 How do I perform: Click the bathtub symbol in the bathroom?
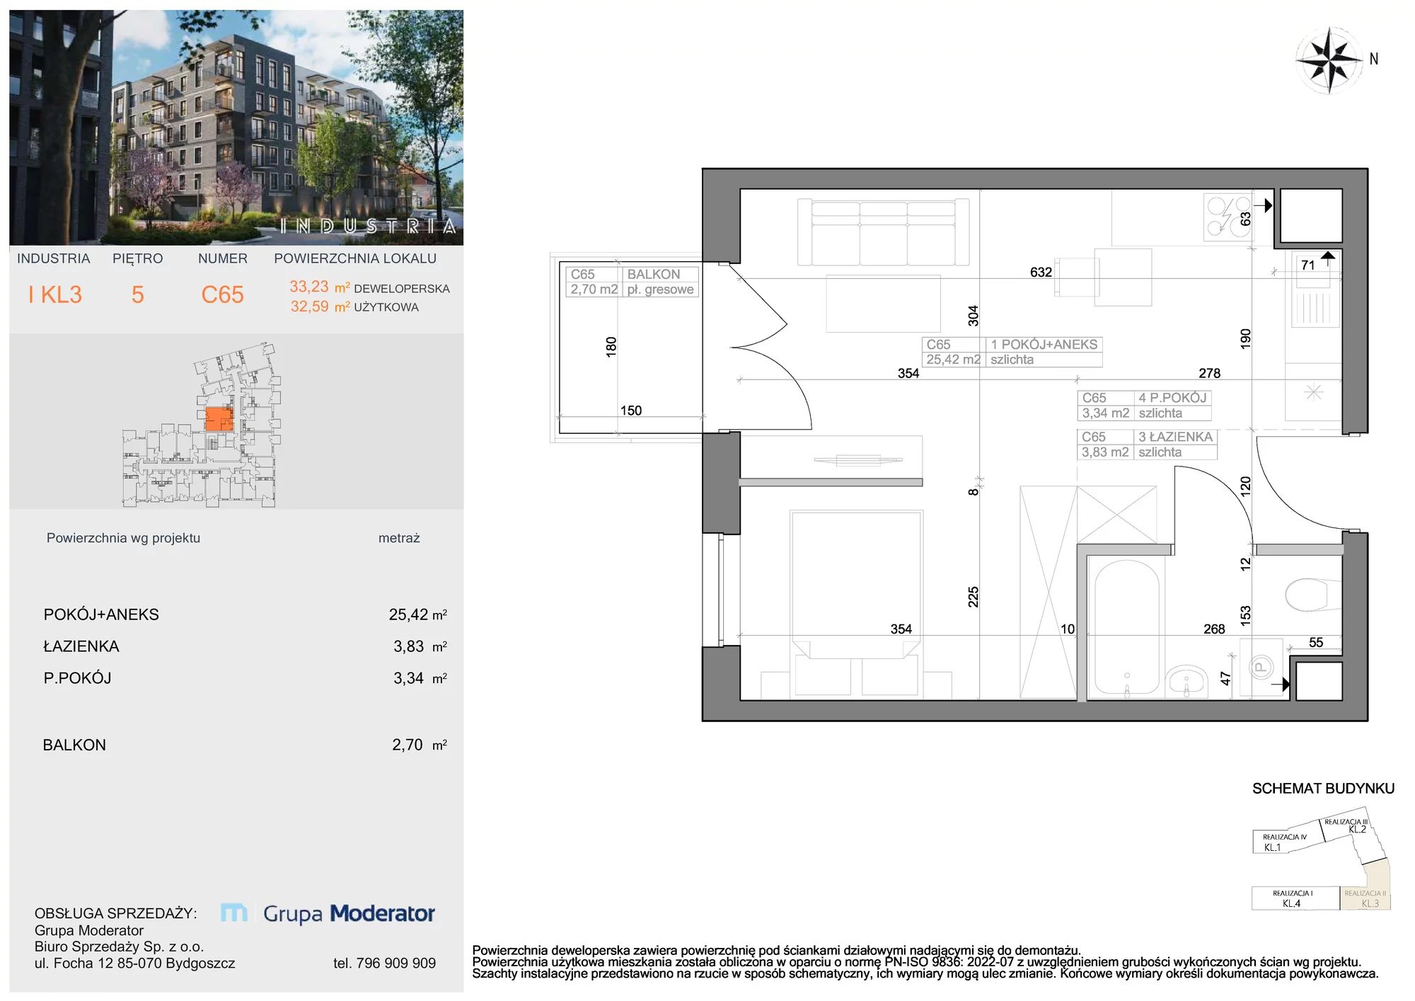(1127, 628)
